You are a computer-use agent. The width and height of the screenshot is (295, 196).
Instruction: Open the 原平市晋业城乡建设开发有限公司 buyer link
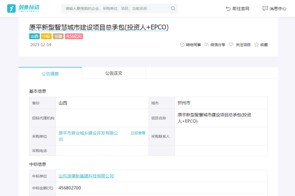click(88, 136)
